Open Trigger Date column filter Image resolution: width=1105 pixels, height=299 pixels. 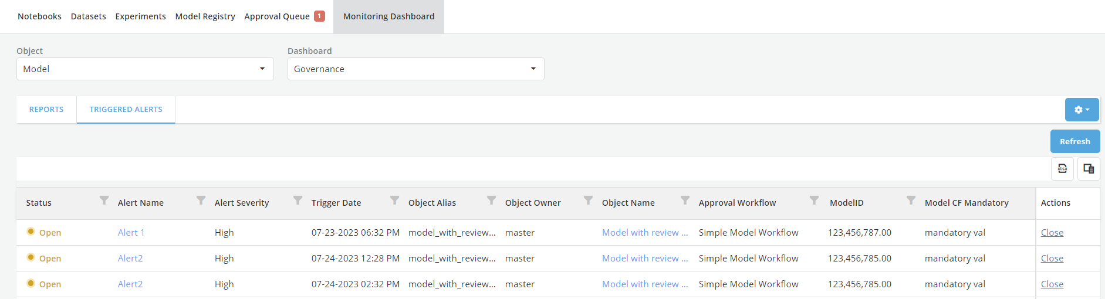394,201
